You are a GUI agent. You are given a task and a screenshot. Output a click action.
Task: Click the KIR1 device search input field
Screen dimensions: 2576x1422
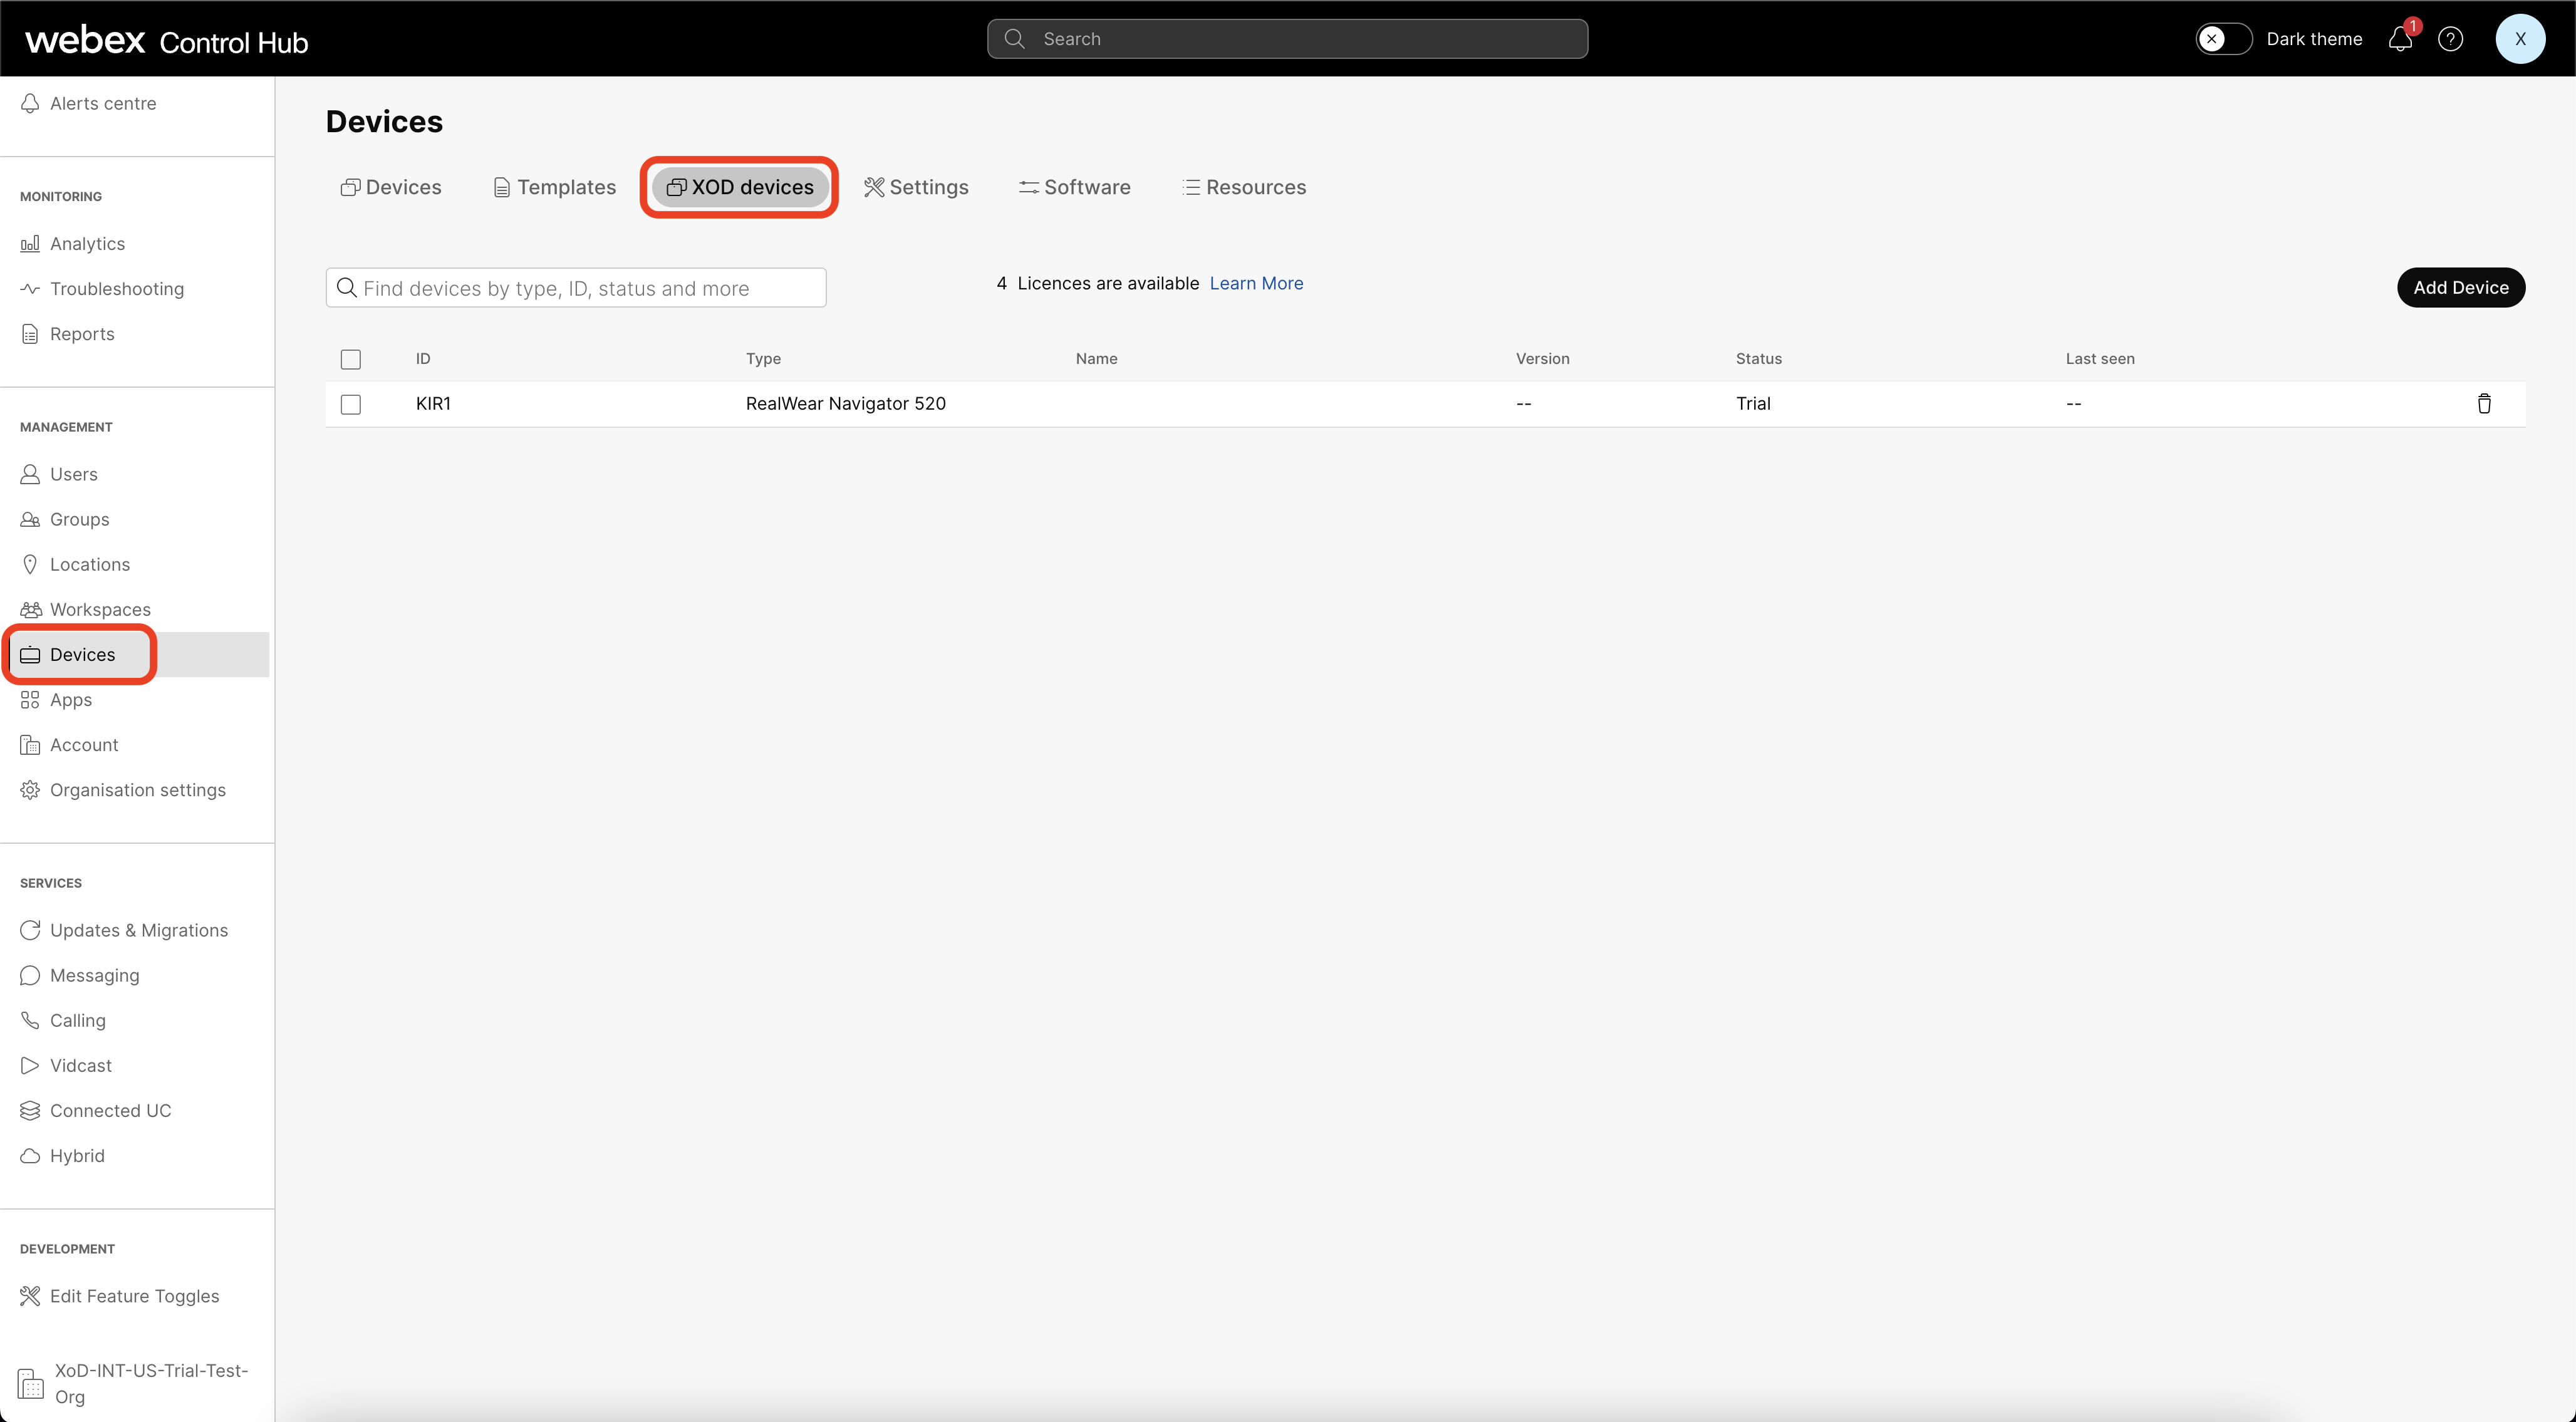[576, 287]
